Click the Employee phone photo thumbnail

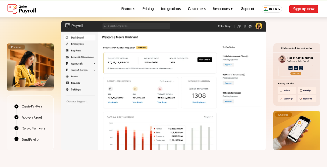click(297, 131)
